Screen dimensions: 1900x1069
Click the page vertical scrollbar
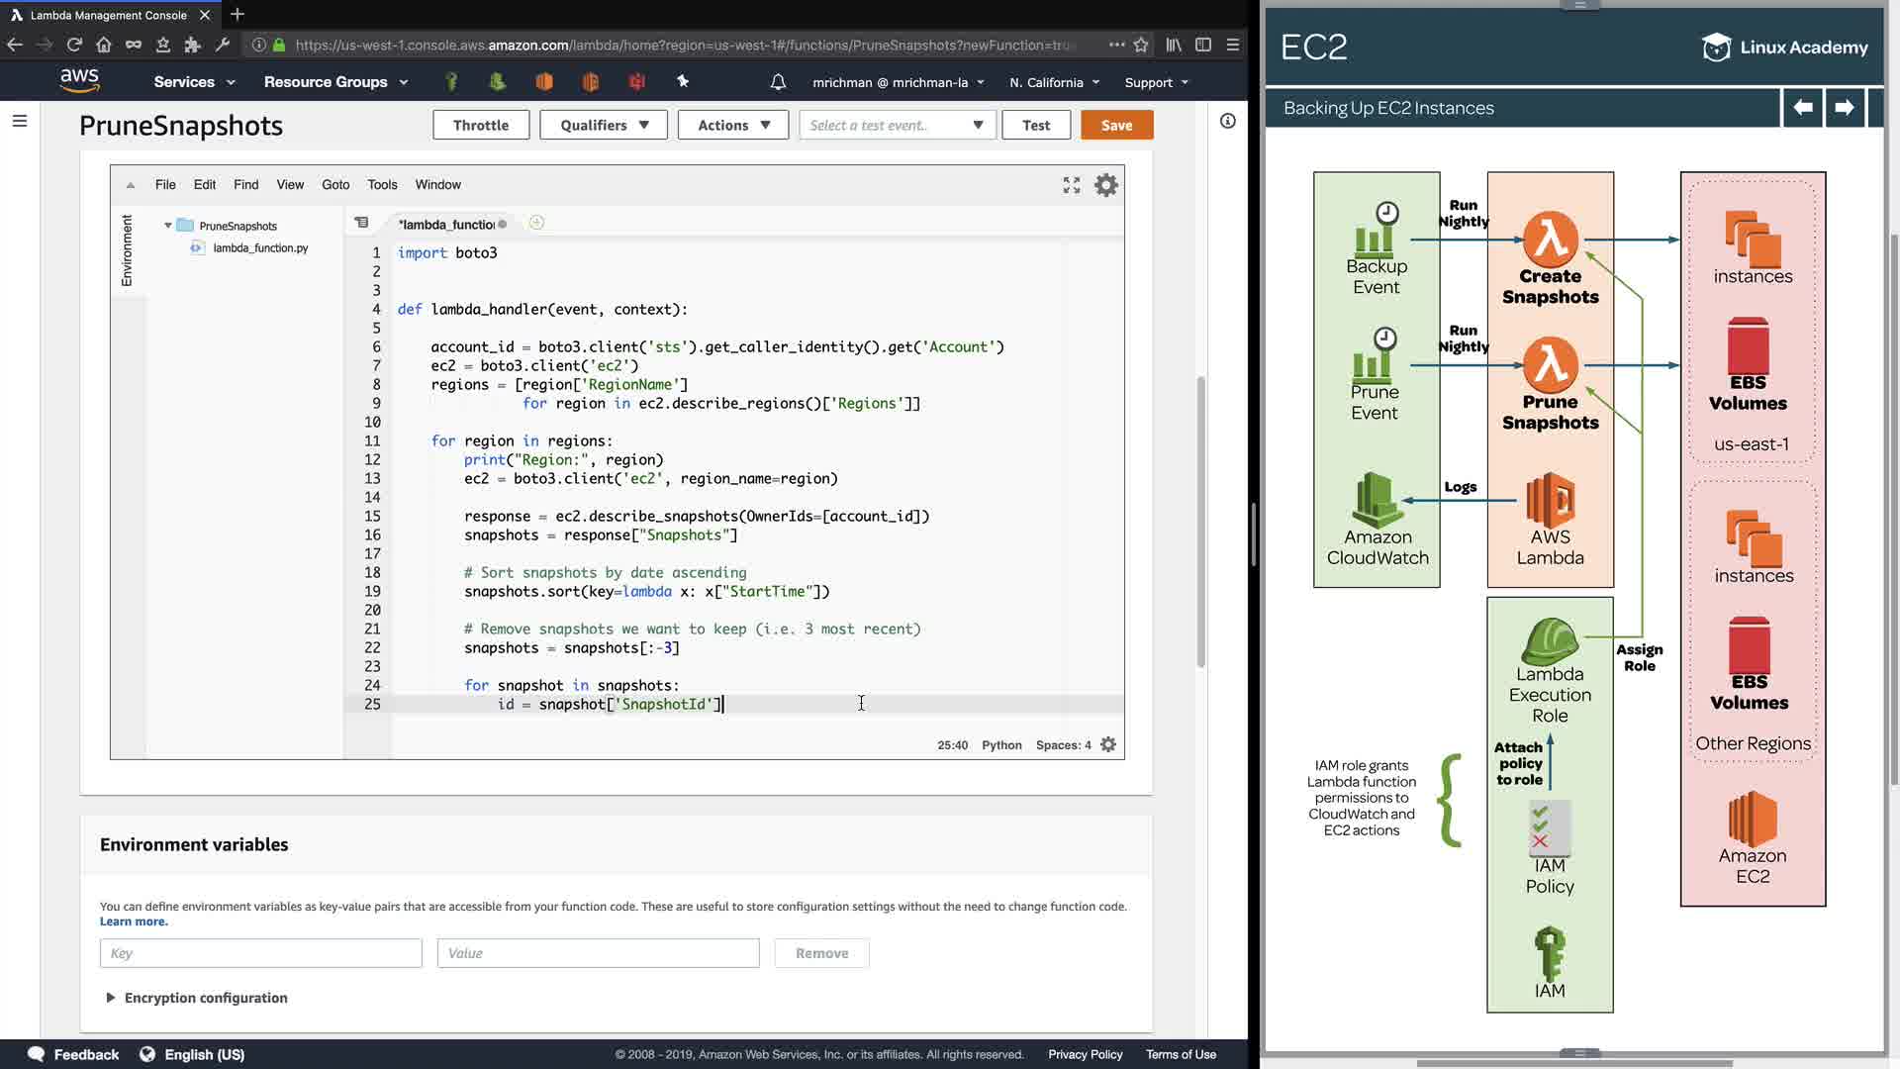(x=1200, y=523)
